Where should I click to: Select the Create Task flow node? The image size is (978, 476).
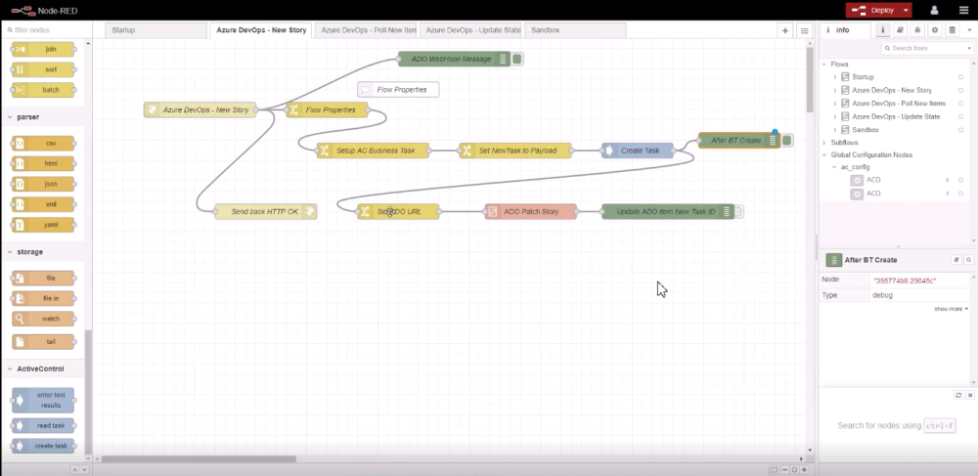tap(638, 151)
